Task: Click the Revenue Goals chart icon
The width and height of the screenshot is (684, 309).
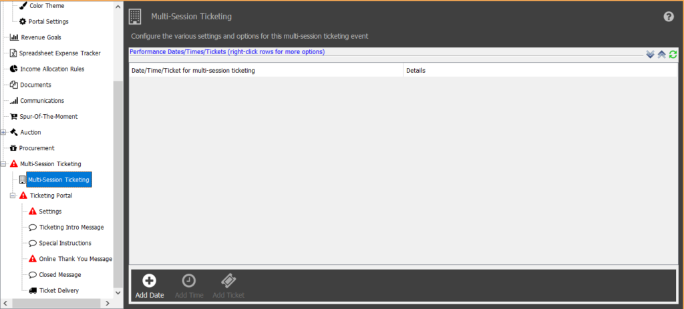Action: pyautogui.click(x=14, y=37)
